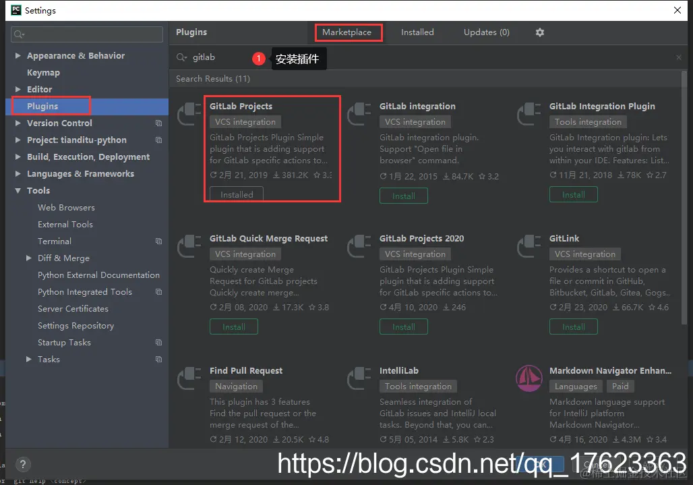Click the GitLab Projects plugin icon
Viewport: 693px width, 485px height.
pos(189,114)
